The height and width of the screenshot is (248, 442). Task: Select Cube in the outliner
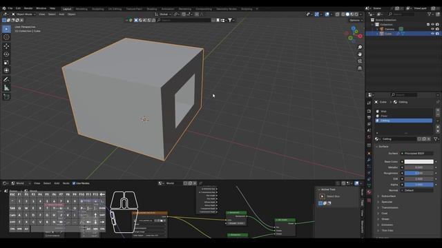pos(388,34)
